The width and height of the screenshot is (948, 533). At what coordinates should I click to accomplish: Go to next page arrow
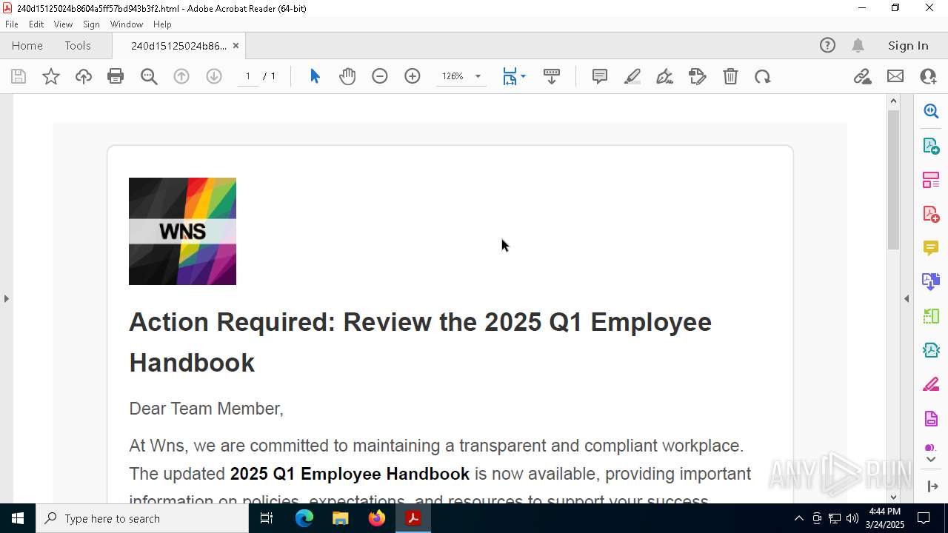(214, 76)
